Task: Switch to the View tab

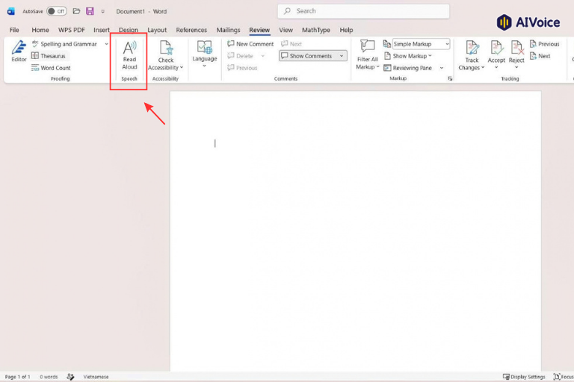Action: click(x=286, y=30)
